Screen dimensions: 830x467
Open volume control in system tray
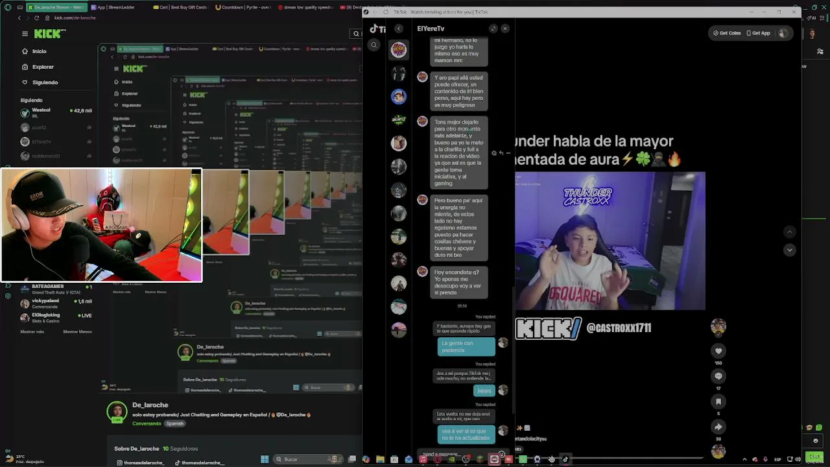[798, 459]
